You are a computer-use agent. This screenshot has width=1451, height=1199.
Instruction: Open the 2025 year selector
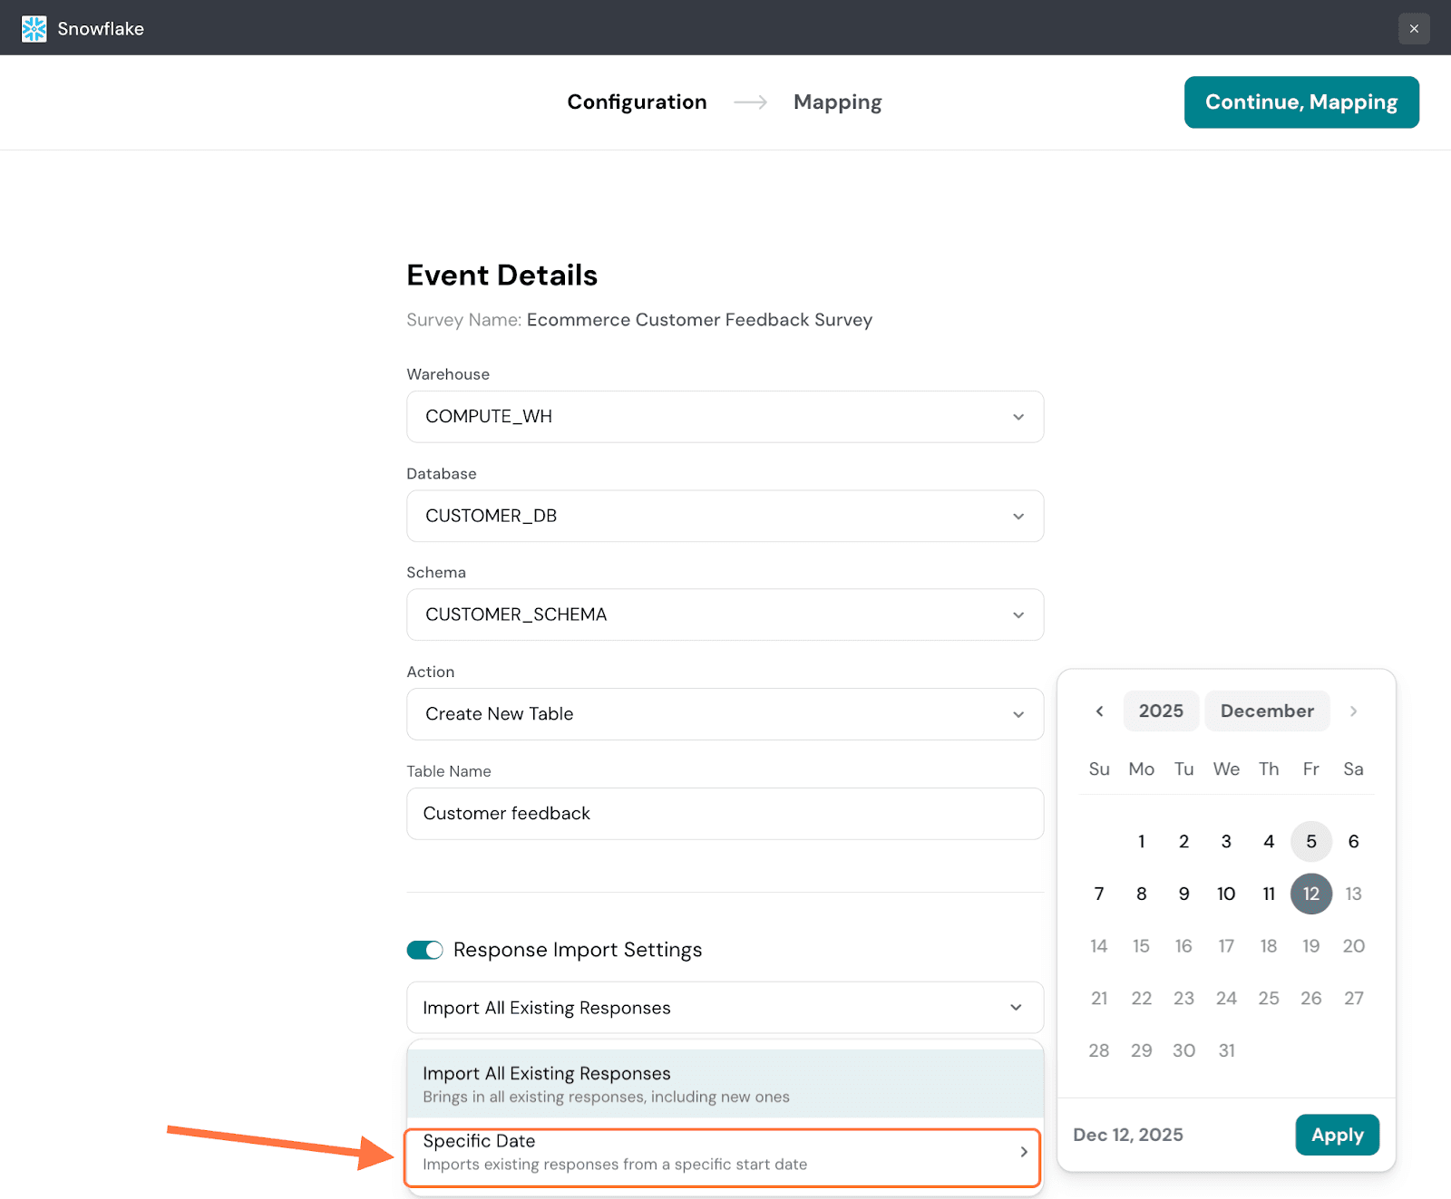tap(1161, 711)
